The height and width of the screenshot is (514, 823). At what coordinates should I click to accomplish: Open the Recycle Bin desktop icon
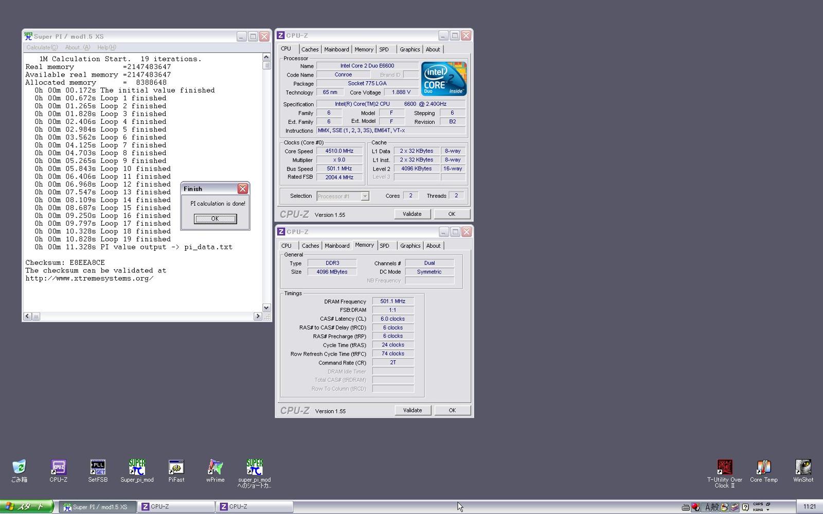tap(19, 471)
